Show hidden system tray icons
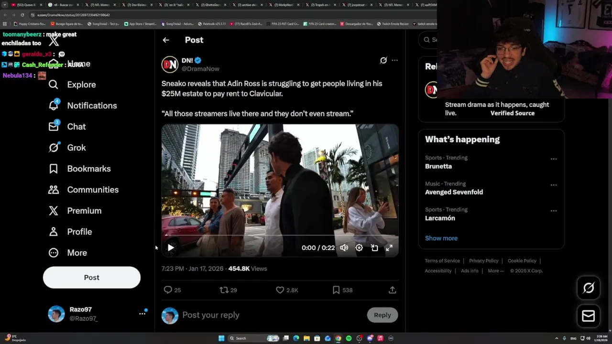Screen dimensions: 612x344 click(x=557, y=338)
